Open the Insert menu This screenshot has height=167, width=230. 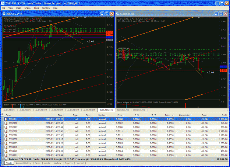19,8
